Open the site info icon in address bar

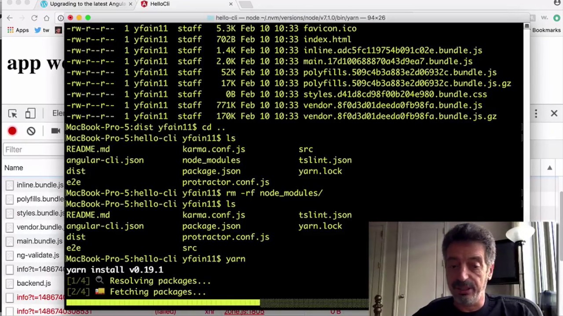pos(61,18)
